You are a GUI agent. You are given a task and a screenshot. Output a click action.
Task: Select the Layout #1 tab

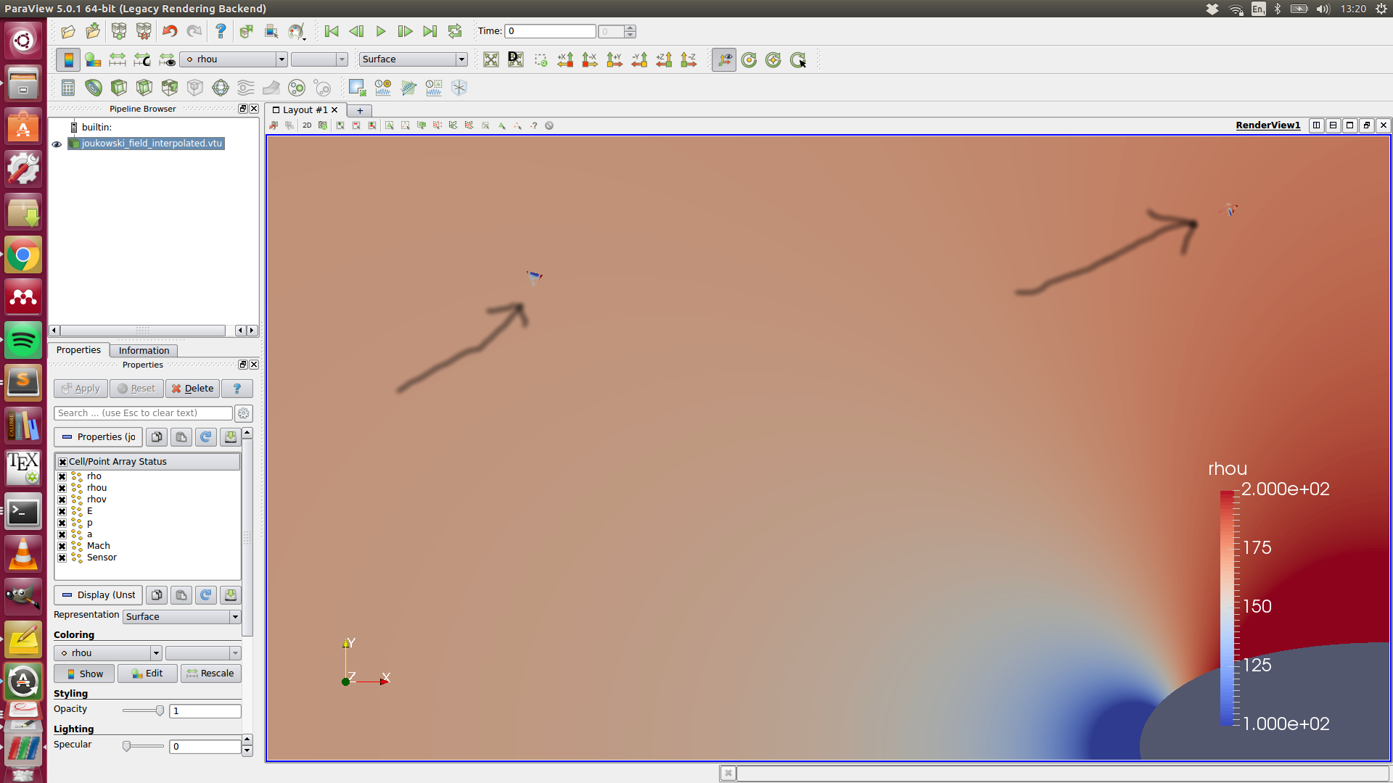tap(305, 110)
